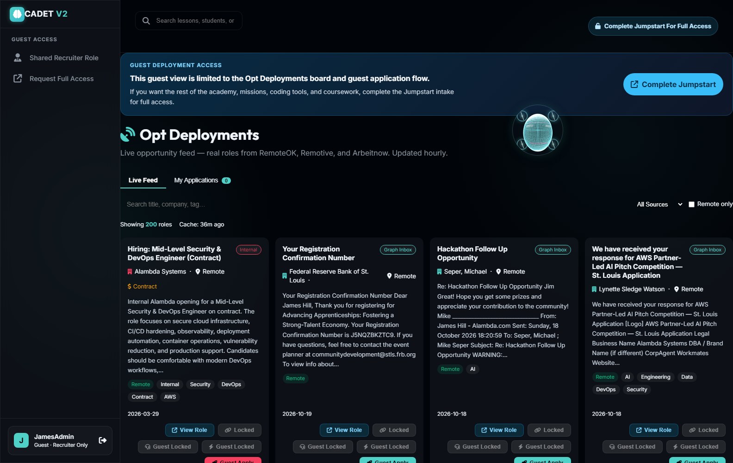Click the building icon next to Lynette Sledge Watson
Image resolution: width=733 pixels, height=463 pixels.
[x=594, y=289]
